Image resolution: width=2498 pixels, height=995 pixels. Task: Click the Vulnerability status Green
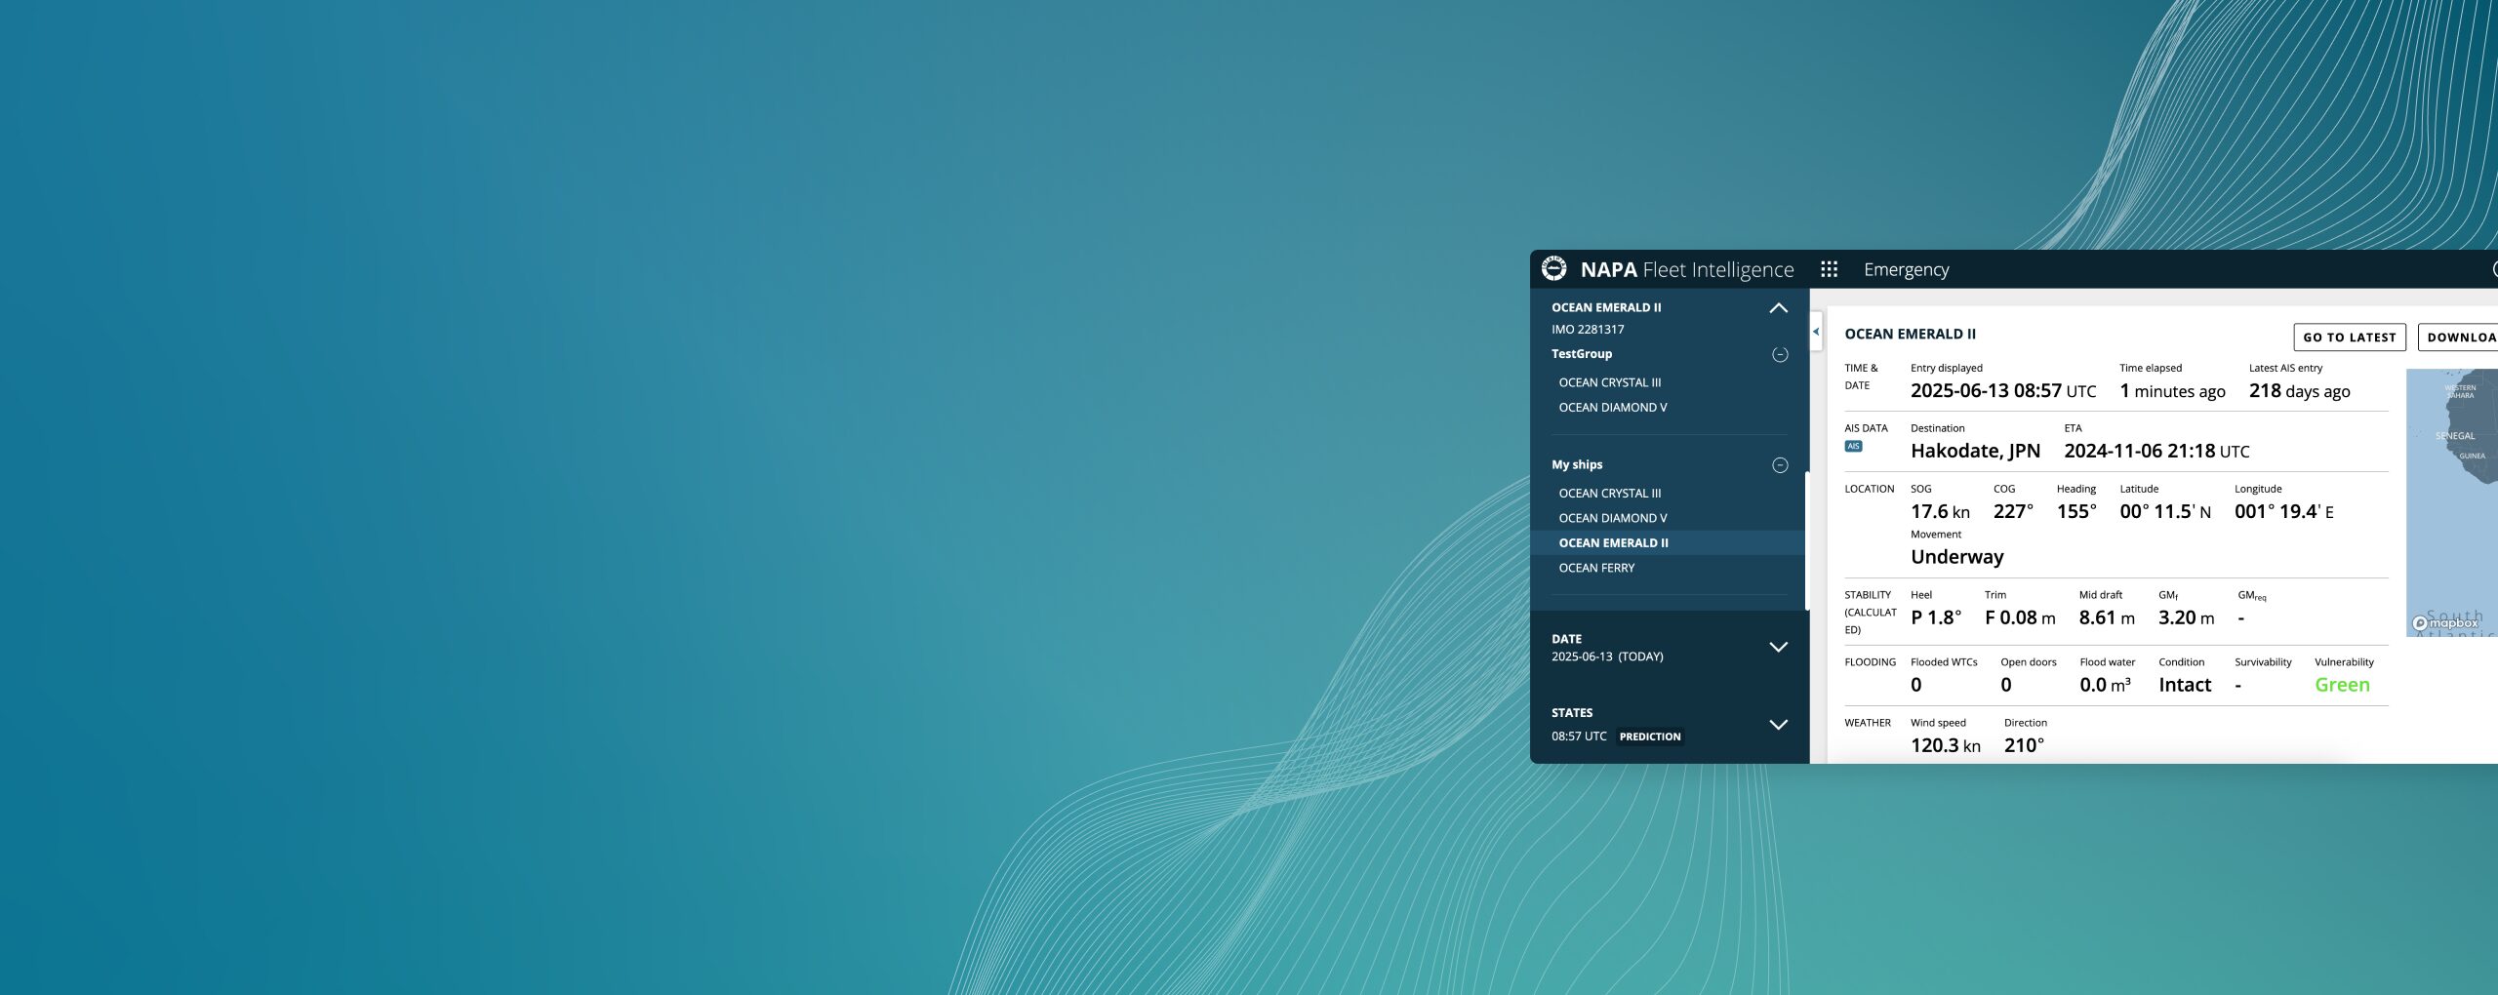pyautogui.click(x=2342, y=685)
